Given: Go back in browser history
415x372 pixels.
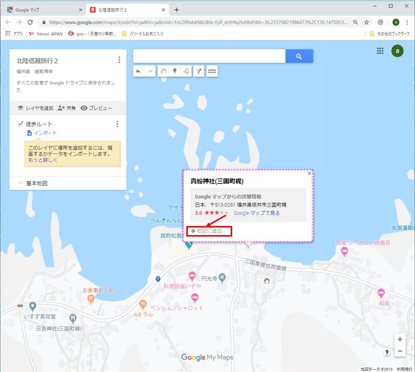Looking at the screenshot, I should [8, 22].
